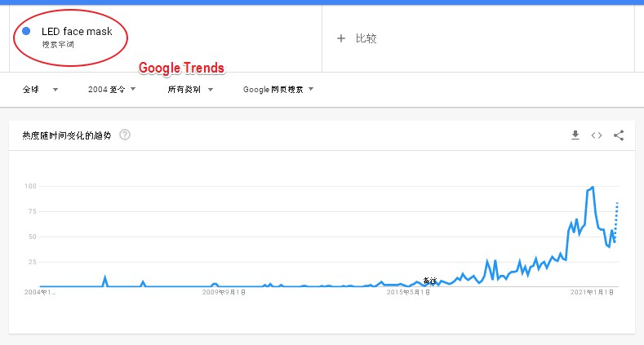Select the LED face mask search term
644x345 pixels.
pyautogui.click(x=77, y=32)
